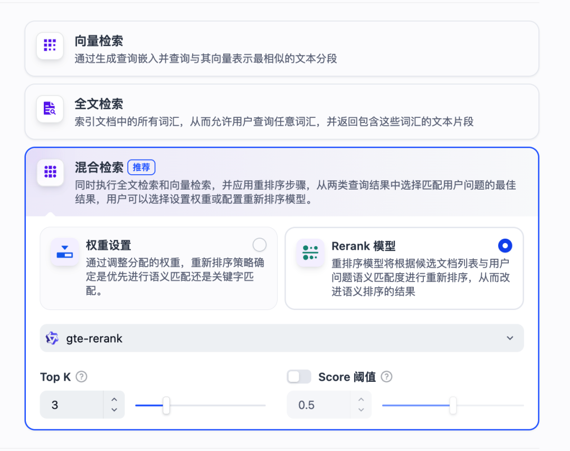Viewport: 570px width, 451px height.
Task: Enable the Score 阈值 switch
Action: tap(299, 377)
